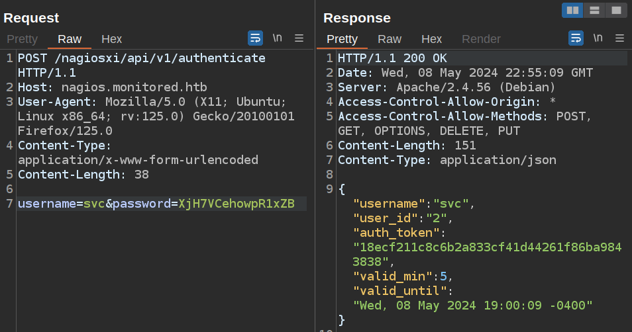Open the Request panel hamburger options menu
The image size is (632, 332).
(x=299, y=38)
